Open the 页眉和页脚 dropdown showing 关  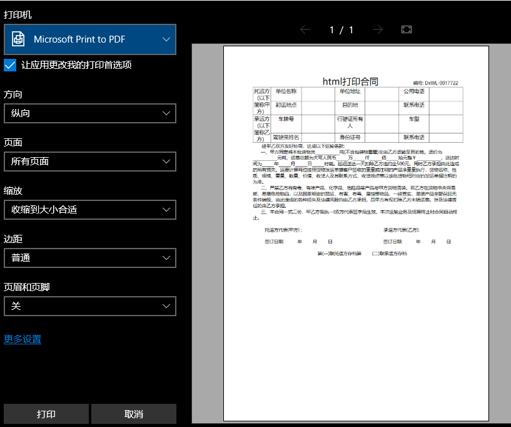90,306
